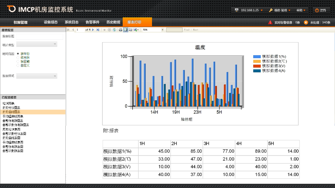Expand the 报表样式 dropdown
The width and height of the screenshot is (335, 188).
coord(37,76)
